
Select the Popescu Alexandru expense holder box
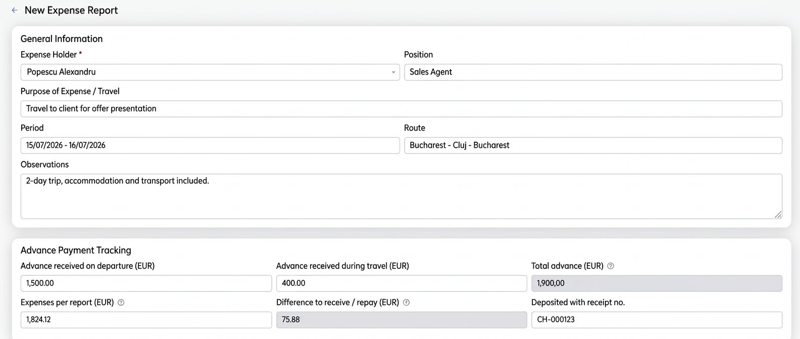coord(210,72)
